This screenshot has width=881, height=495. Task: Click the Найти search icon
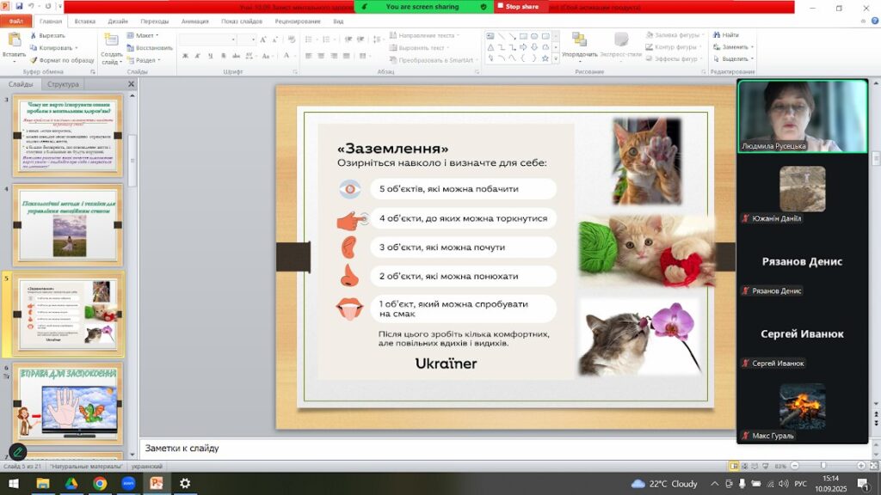point(717,34)
